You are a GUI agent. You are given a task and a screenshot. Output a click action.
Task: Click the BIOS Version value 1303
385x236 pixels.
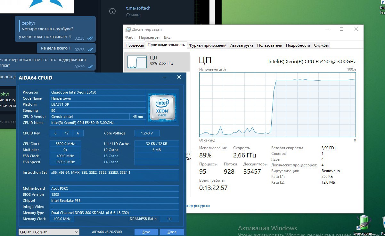pos(114,194)
